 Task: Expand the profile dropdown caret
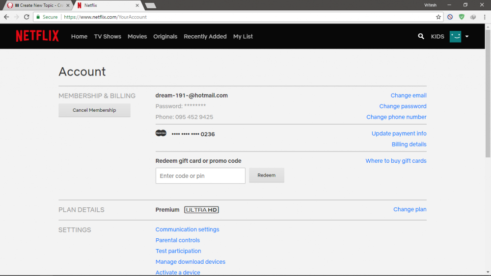coord(467,36)
